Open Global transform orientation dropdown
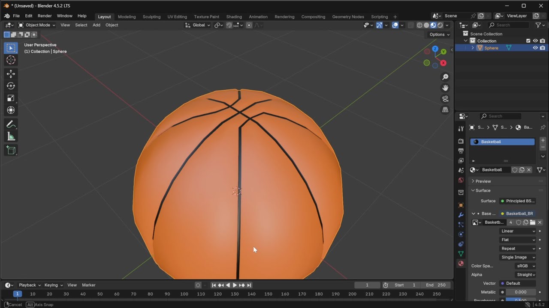549x308 pixels. click(x=198, y=25)
